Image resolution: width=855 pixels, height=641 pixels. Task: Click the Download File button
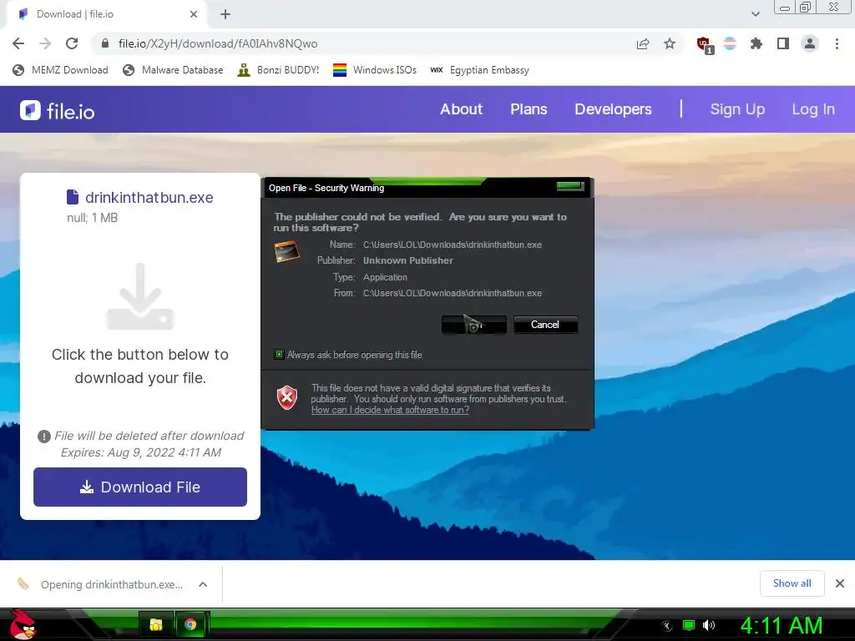click(140, 487)
